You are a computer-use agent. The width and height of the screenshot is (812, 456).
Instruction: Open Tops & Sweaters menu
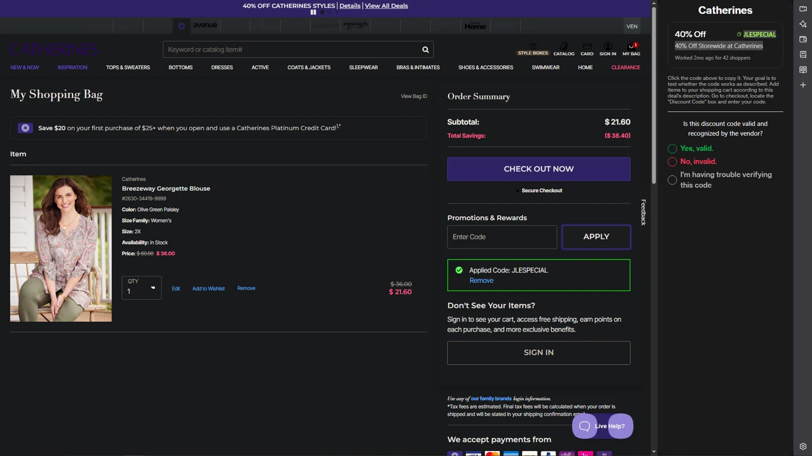coord(128,68)
